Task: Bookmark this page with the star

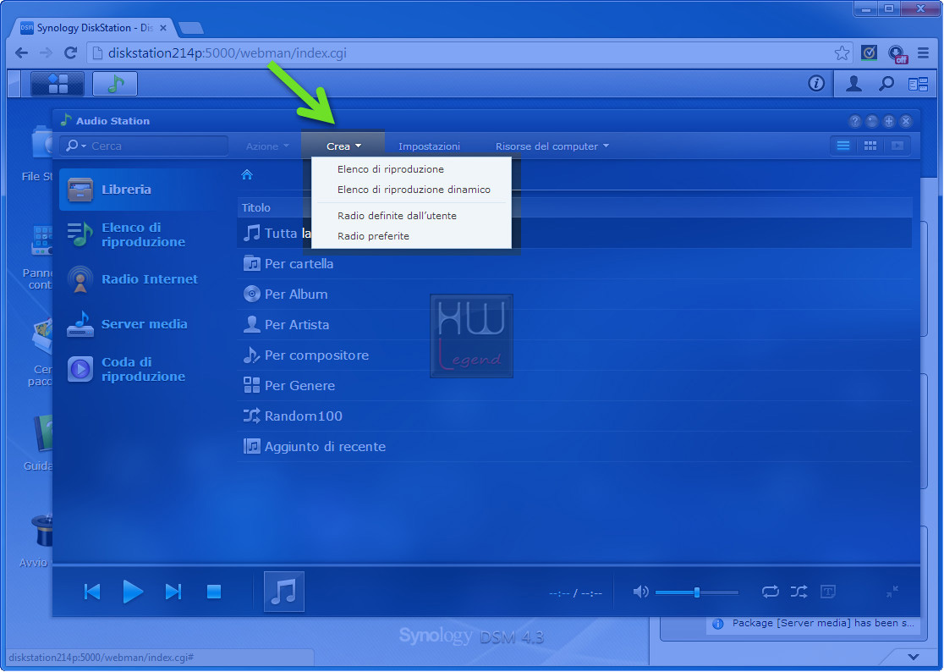Action: (x=842, y=53)
